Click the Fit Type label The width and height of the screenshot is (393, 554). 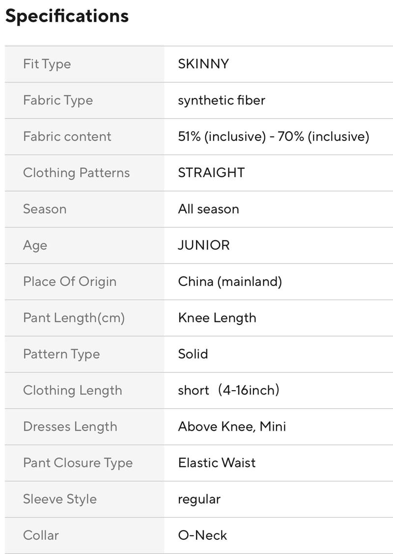point(47,64)
